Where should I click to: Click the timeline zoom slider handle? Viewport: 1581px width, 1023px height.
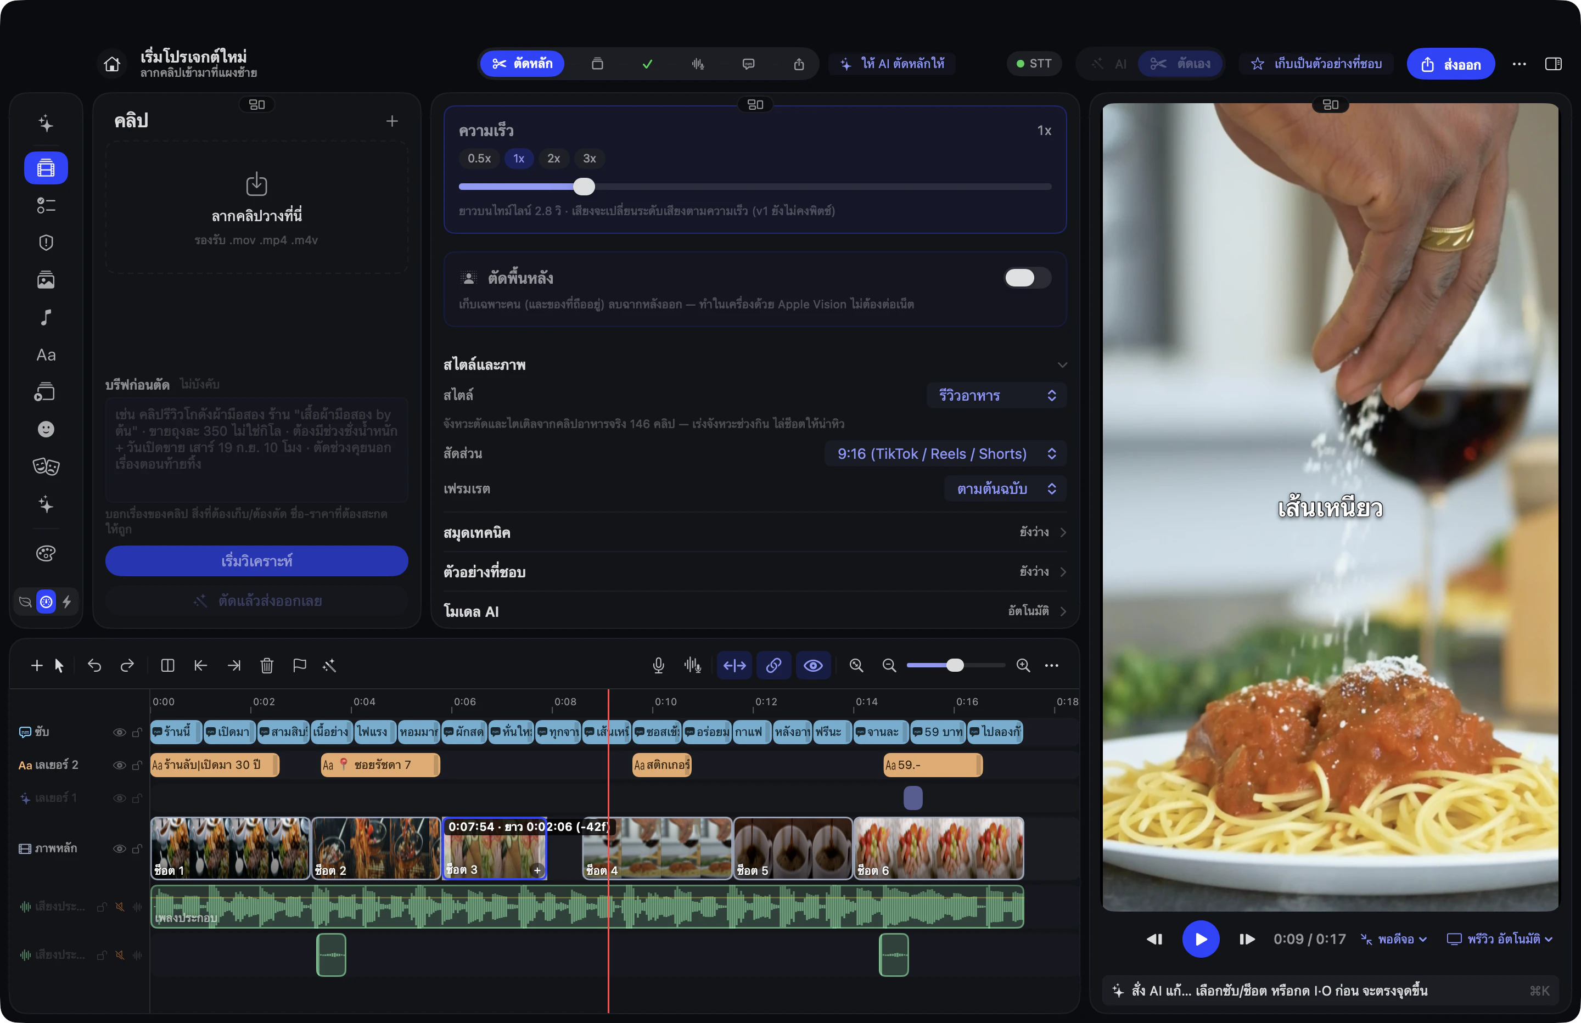pos(955,665)
